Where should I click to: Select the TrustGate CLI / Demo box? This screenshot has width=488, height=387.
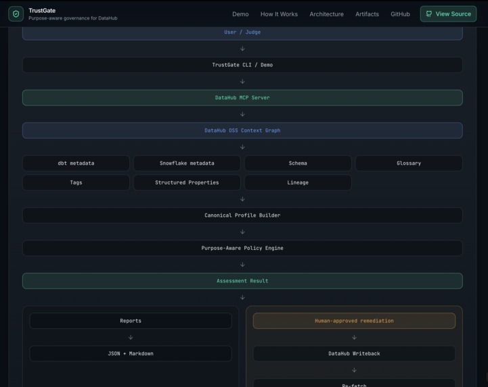[242, 65]
